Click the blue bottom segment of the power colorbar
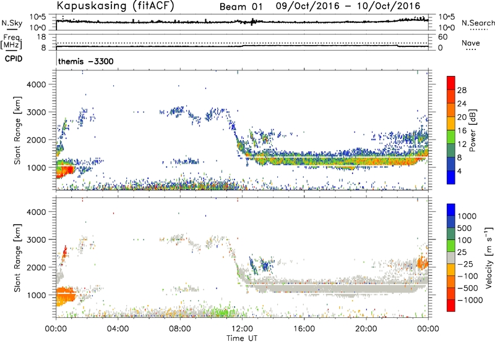The width and height of the screenshot is (495, 342). point(451,177)
